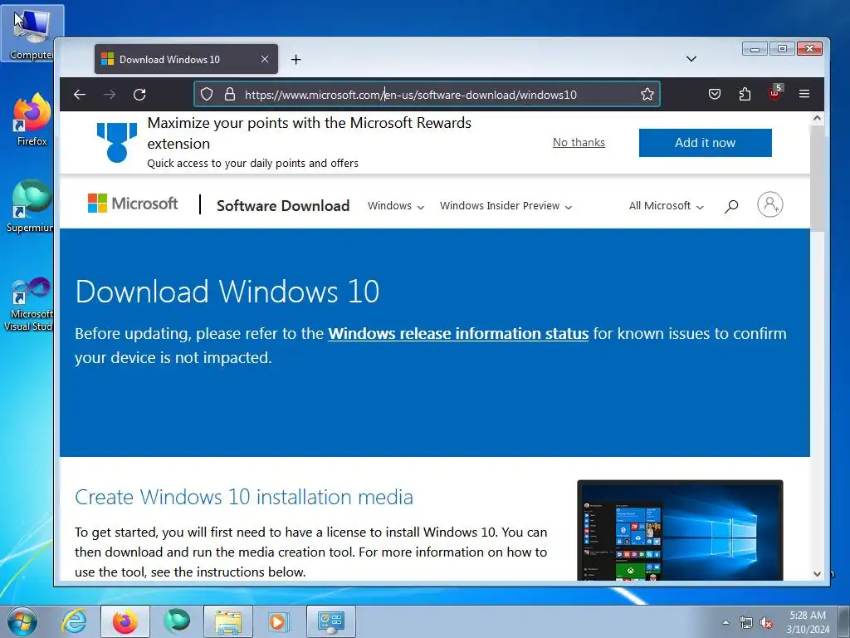This screenshot has height=638, width=850.
Task: Open tracking protection shield icon
Action: point(207,95)
